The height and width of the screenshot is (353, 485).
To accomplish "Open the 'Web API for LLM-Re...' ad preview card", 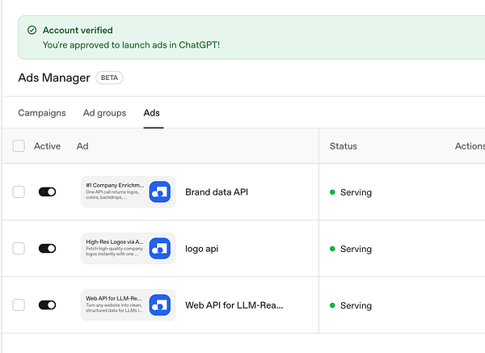I will [x=128, y=305].
